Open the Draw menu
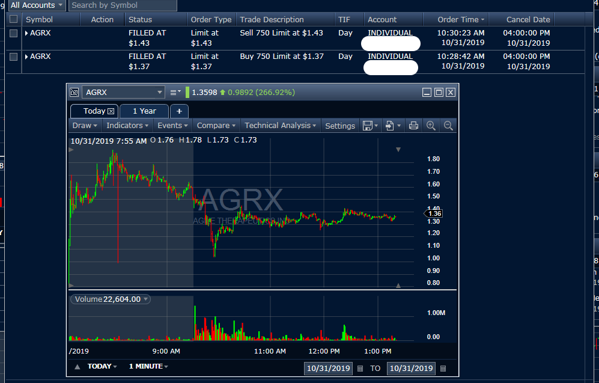 85,126
